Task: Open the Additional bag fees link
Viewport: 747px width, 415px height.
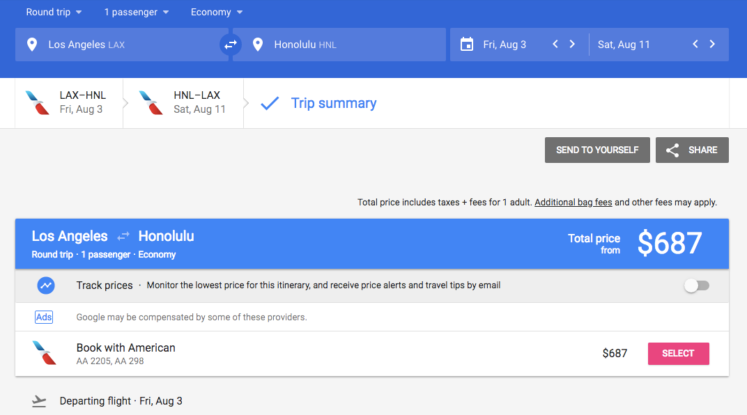Action: [x=573, y=202]
